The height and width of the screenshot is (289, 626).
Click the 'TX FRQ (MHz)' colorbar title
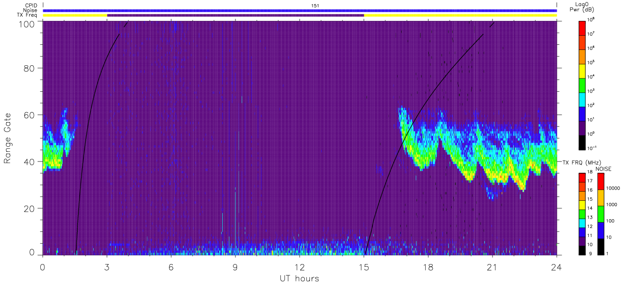click(x=581, y=162)
